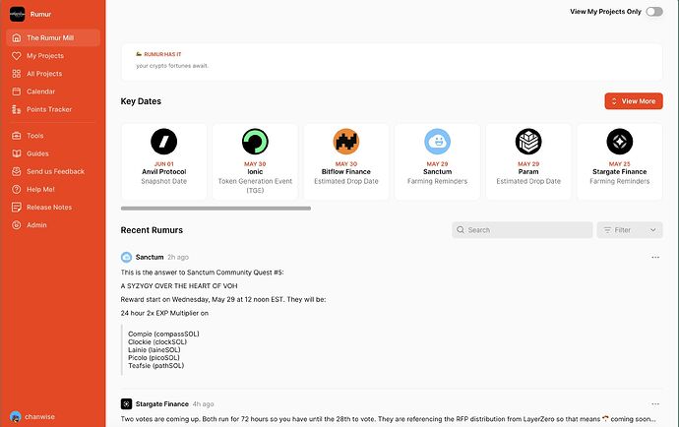Click the chanwise user avatar
The height and width of the screenshot is (427, 679).
tap(16, 416)
